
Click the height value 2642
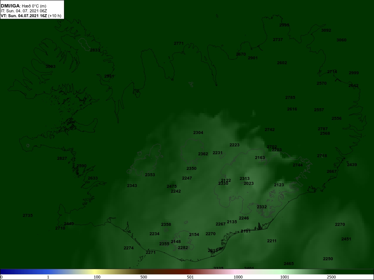[x=353, y=86]
